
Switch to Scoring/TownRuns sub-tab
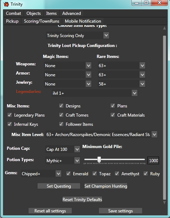click(x=41, y=21)
